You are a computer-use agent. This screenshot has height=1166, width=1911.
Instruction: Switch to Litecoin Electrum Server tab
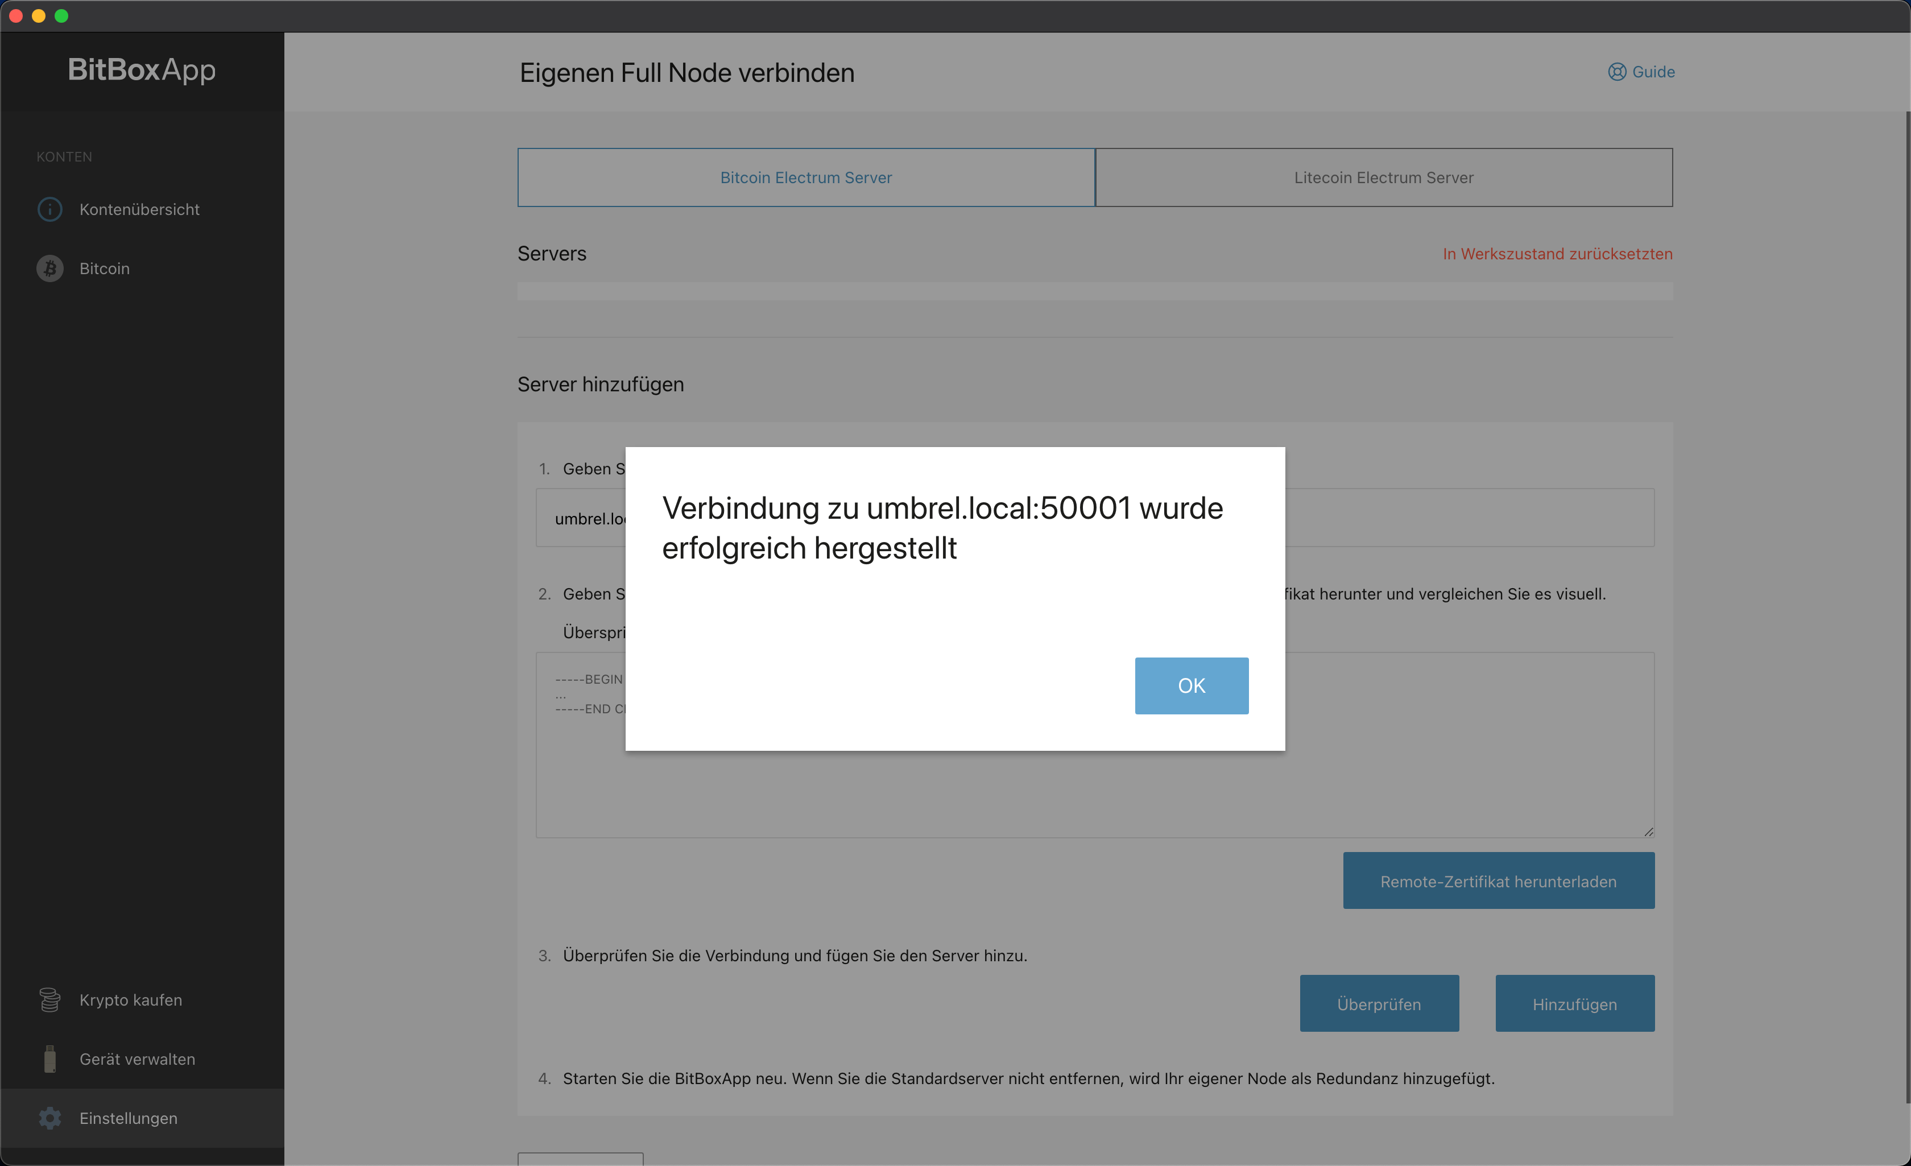1384,177
